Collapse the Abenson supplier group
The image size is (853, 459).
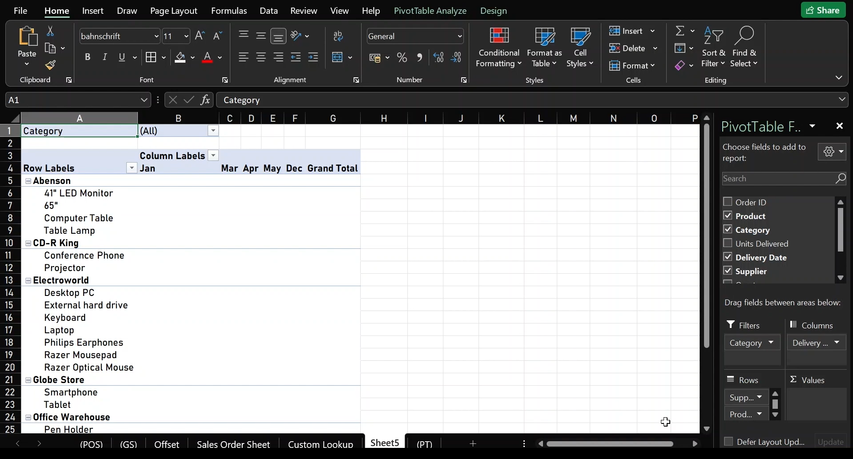coord(28,181)
